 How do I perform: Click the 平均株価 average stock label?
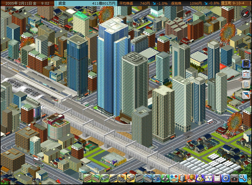126,3
